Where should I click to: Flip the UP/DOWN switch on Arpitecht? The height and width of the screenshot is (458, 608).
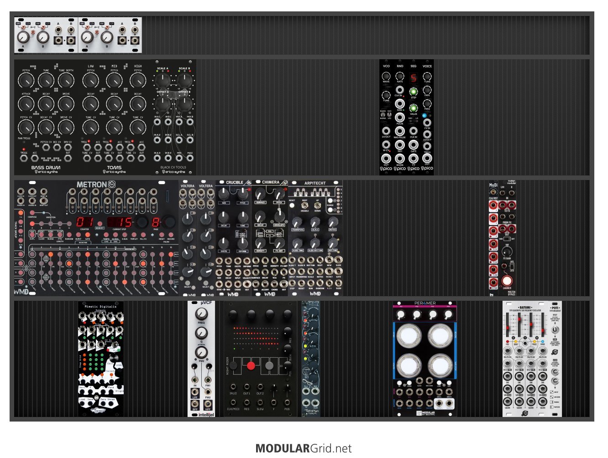(x=317, y=206)
